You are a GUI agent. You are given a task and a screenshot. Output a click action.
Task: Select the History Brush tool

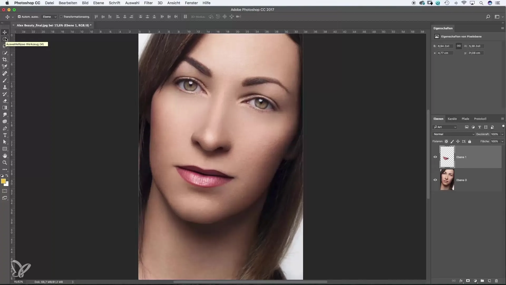[x=5, y=94]
